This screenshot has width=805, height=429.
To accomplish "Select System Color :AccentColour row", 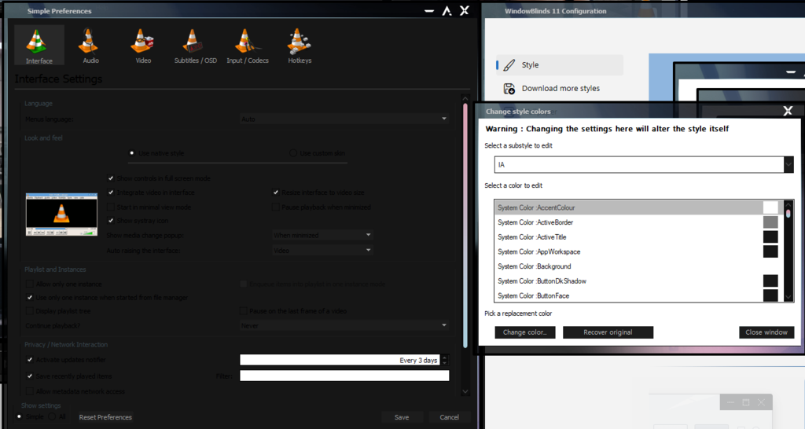I will click(x=638, y=207).
